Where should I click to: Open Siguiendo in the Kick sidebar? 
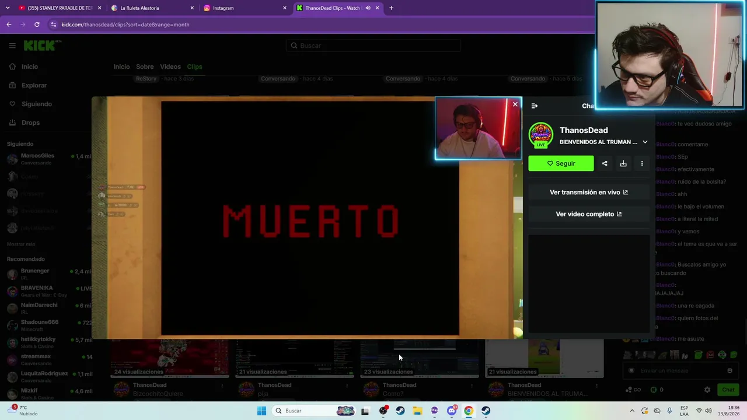click(30, 104)
